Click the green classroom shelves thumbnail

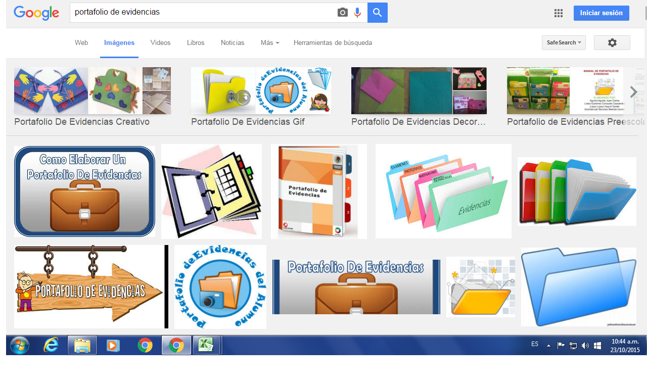[x=538, y=91]
